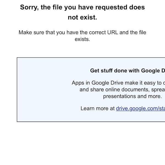Screen dimensions: 165x165
Task: Click the 'Apps in Google Drive make it easy' line
Action: pos(118,83)
